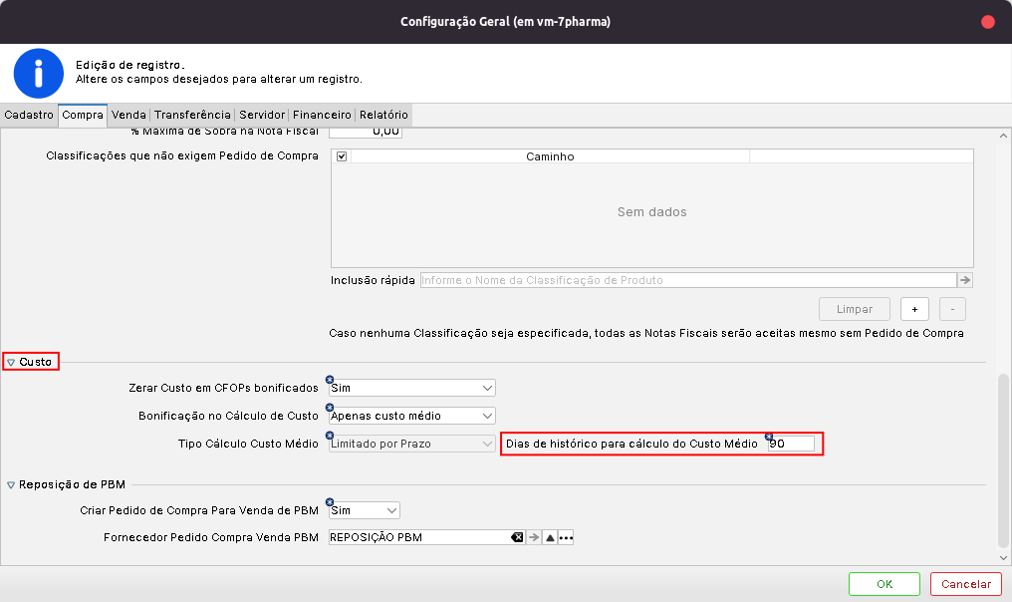Screen dimensions: 1012x602
Task: Toggle the select-all checkbox in Caminho table
Action: pos(342,156)
